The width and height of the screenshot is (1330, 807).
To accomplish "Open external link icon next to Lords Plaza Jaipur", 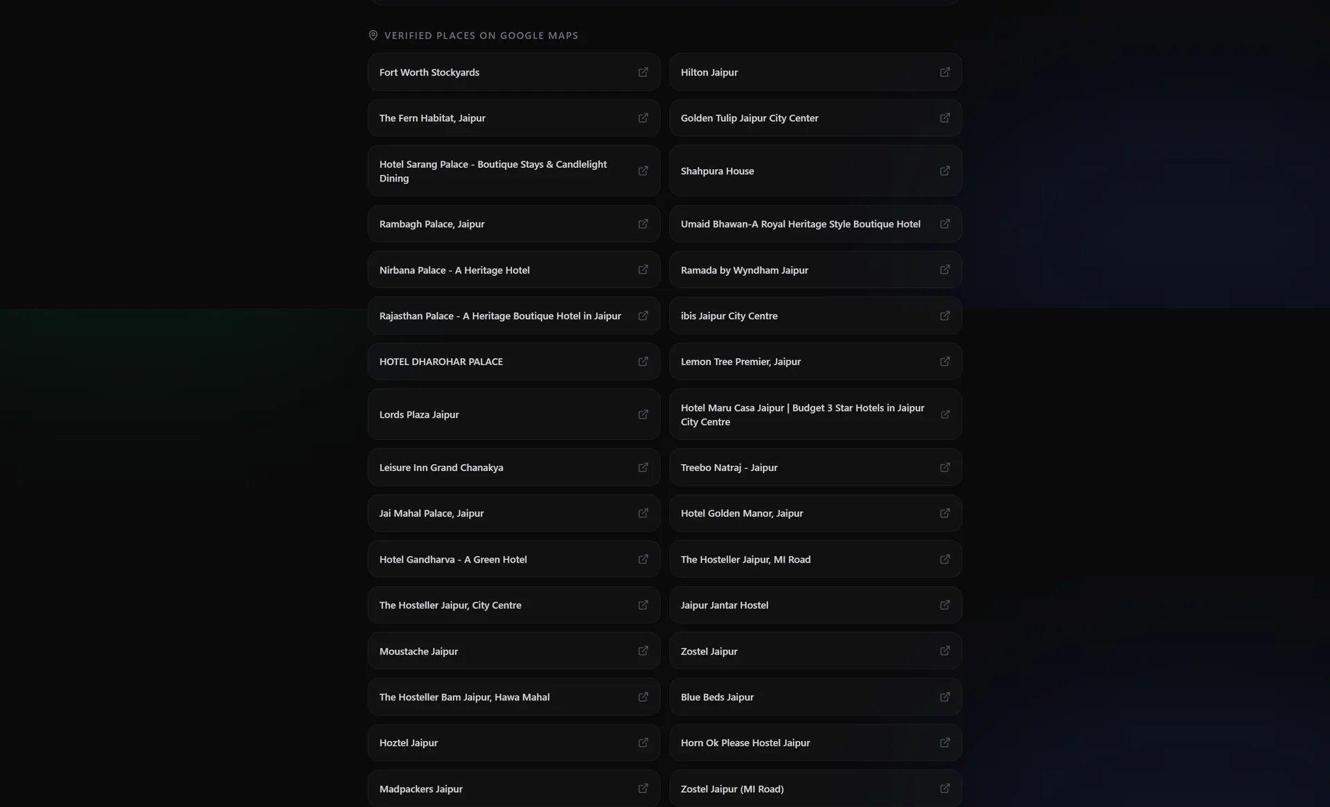I will pos(643,414).
